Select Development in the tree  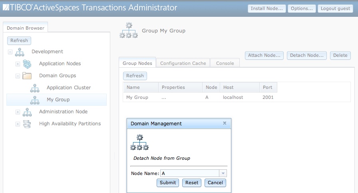click(47, 52)
